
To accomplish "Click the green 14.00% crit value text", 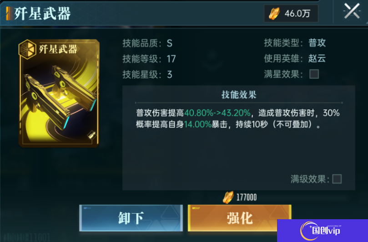I will coord(198,124).
